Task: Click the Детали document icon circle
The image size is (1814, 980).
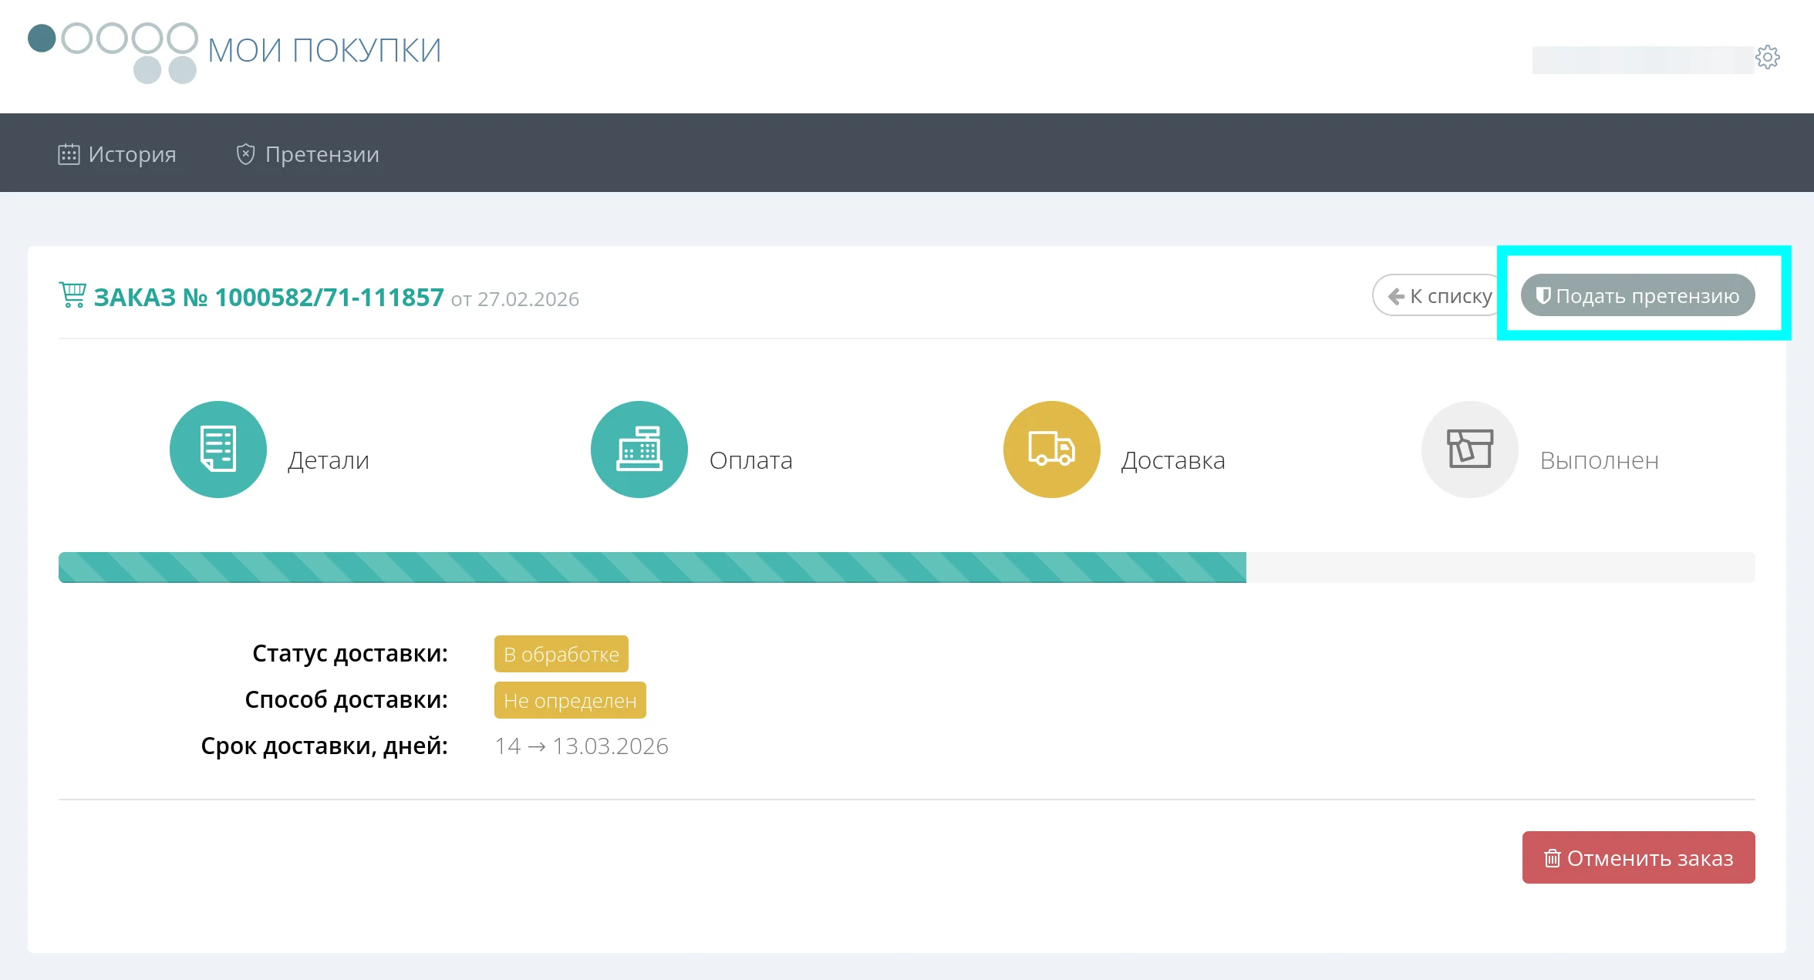Action: pos(218,450)
